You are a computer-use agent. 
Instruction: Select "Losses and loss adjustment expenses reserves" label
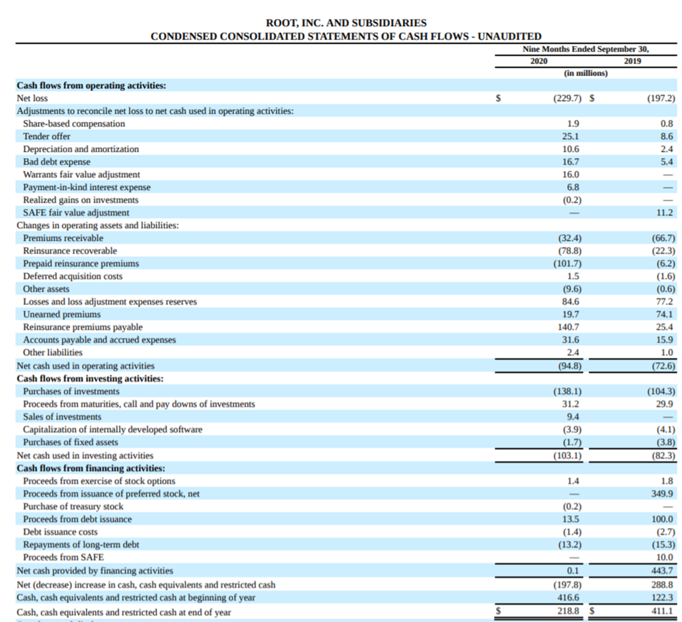point(110,302)
